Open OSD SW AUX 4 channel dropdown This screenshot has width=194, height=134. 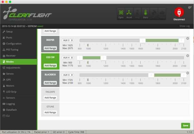coord(68,58)
